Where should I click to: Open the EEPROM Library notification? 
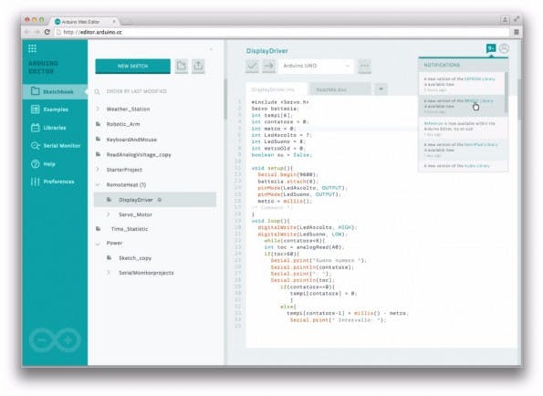tap(462, 84)
